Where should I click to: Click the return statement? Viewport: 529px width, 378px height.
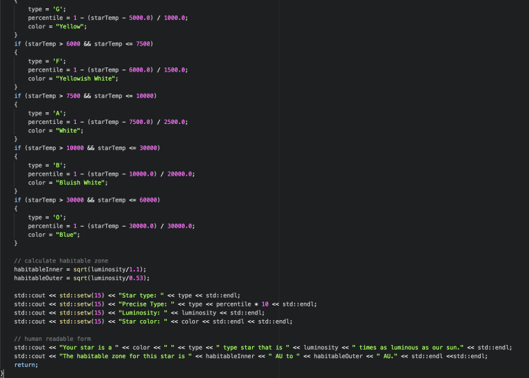coord(25,365)
